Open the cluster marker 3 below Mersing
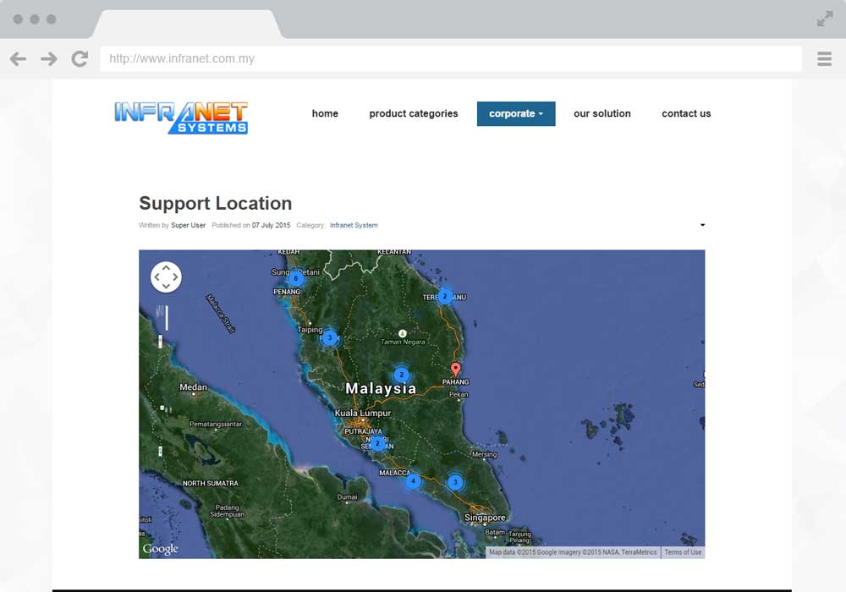The width and height of the screenshot is (846, 592). [455, 483]
